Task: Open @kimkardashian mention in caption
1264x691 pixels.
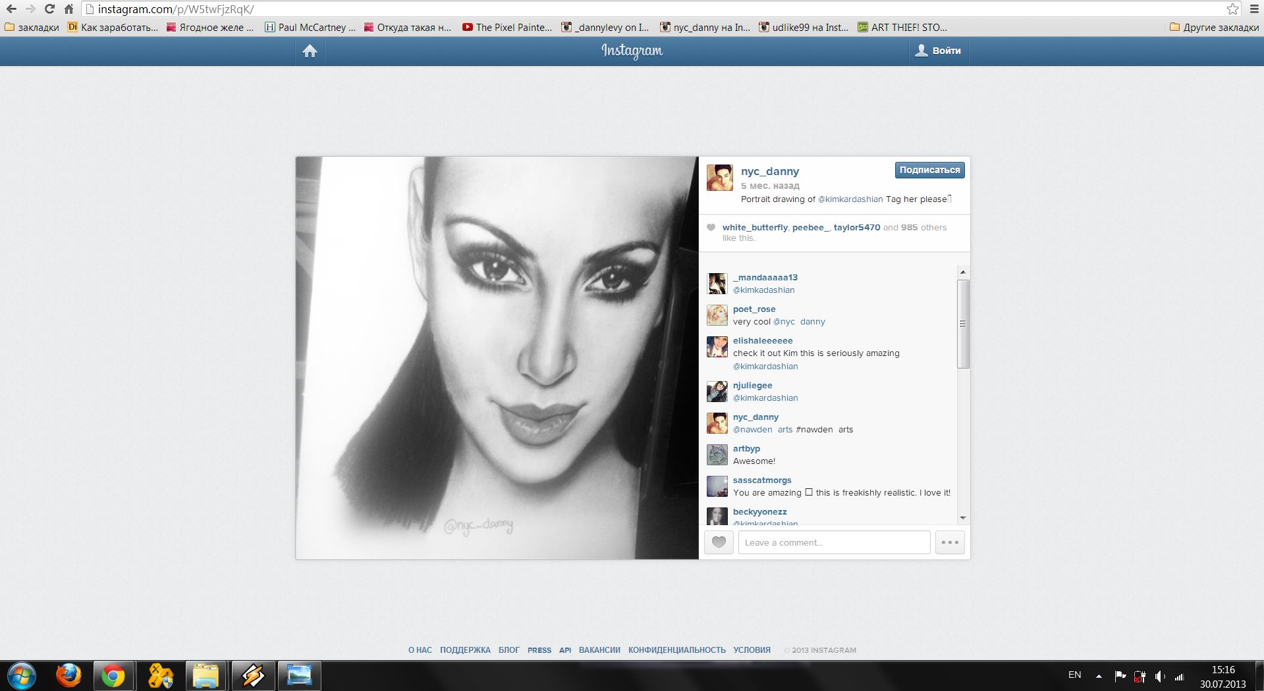Action: 850,199
